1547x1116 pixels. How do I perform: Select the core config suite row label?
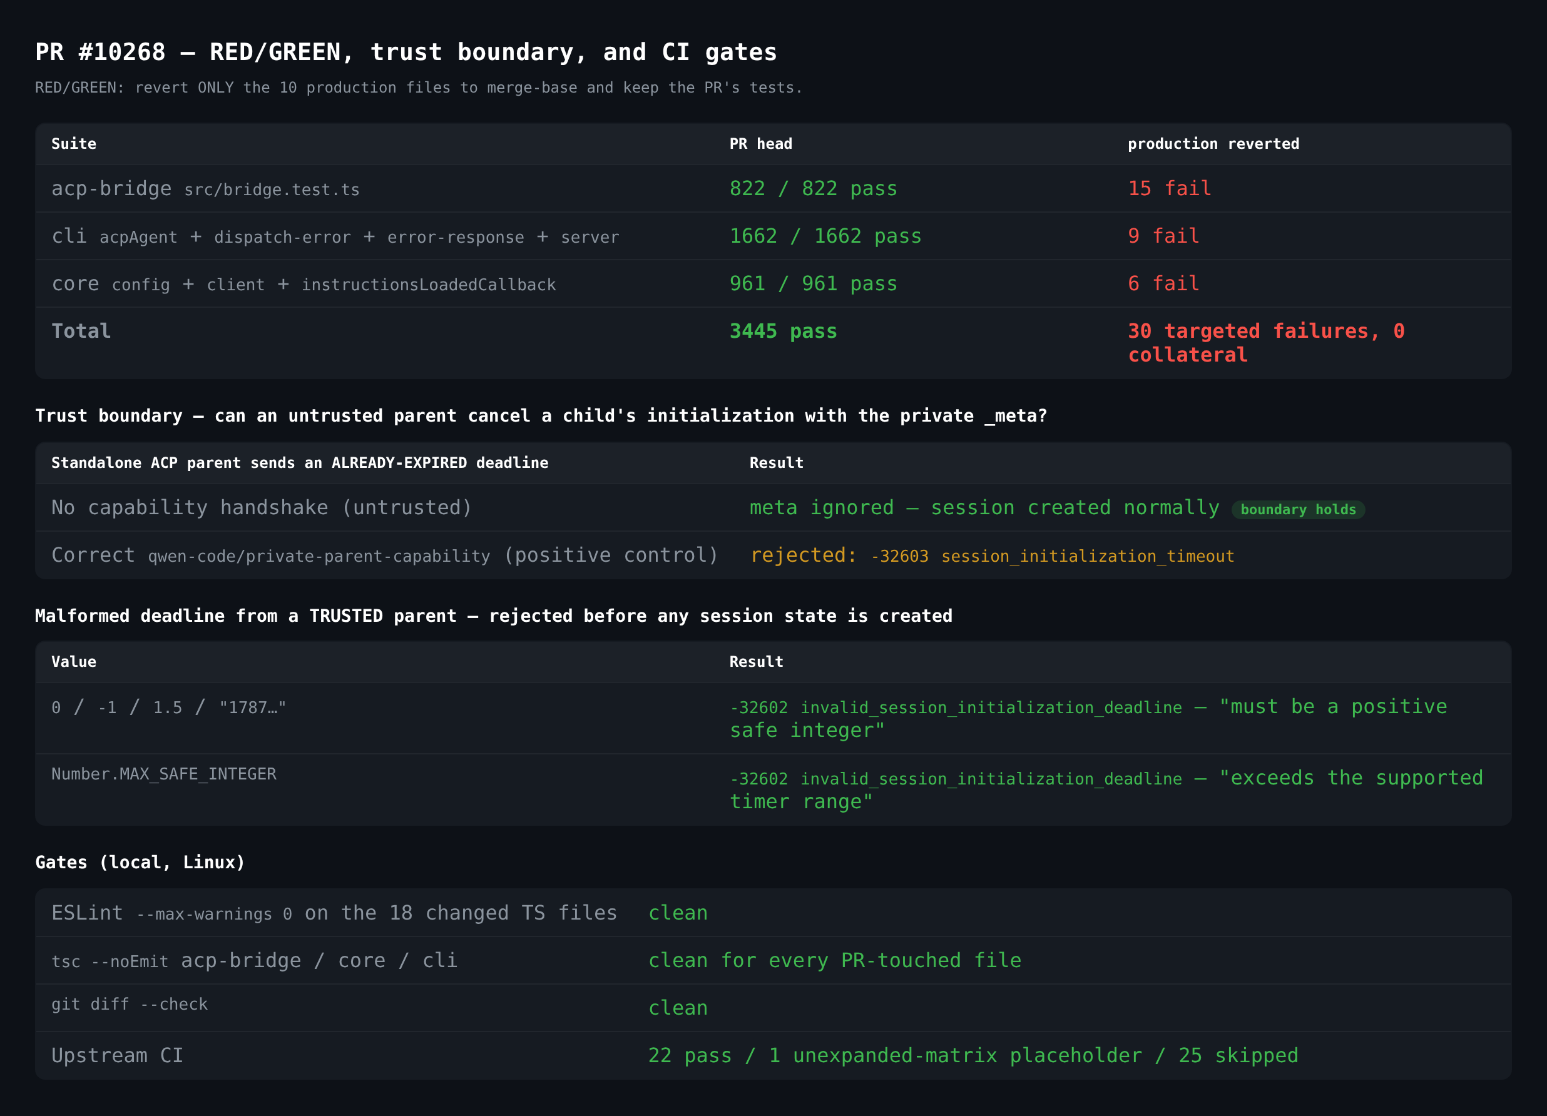pos(304,284)
